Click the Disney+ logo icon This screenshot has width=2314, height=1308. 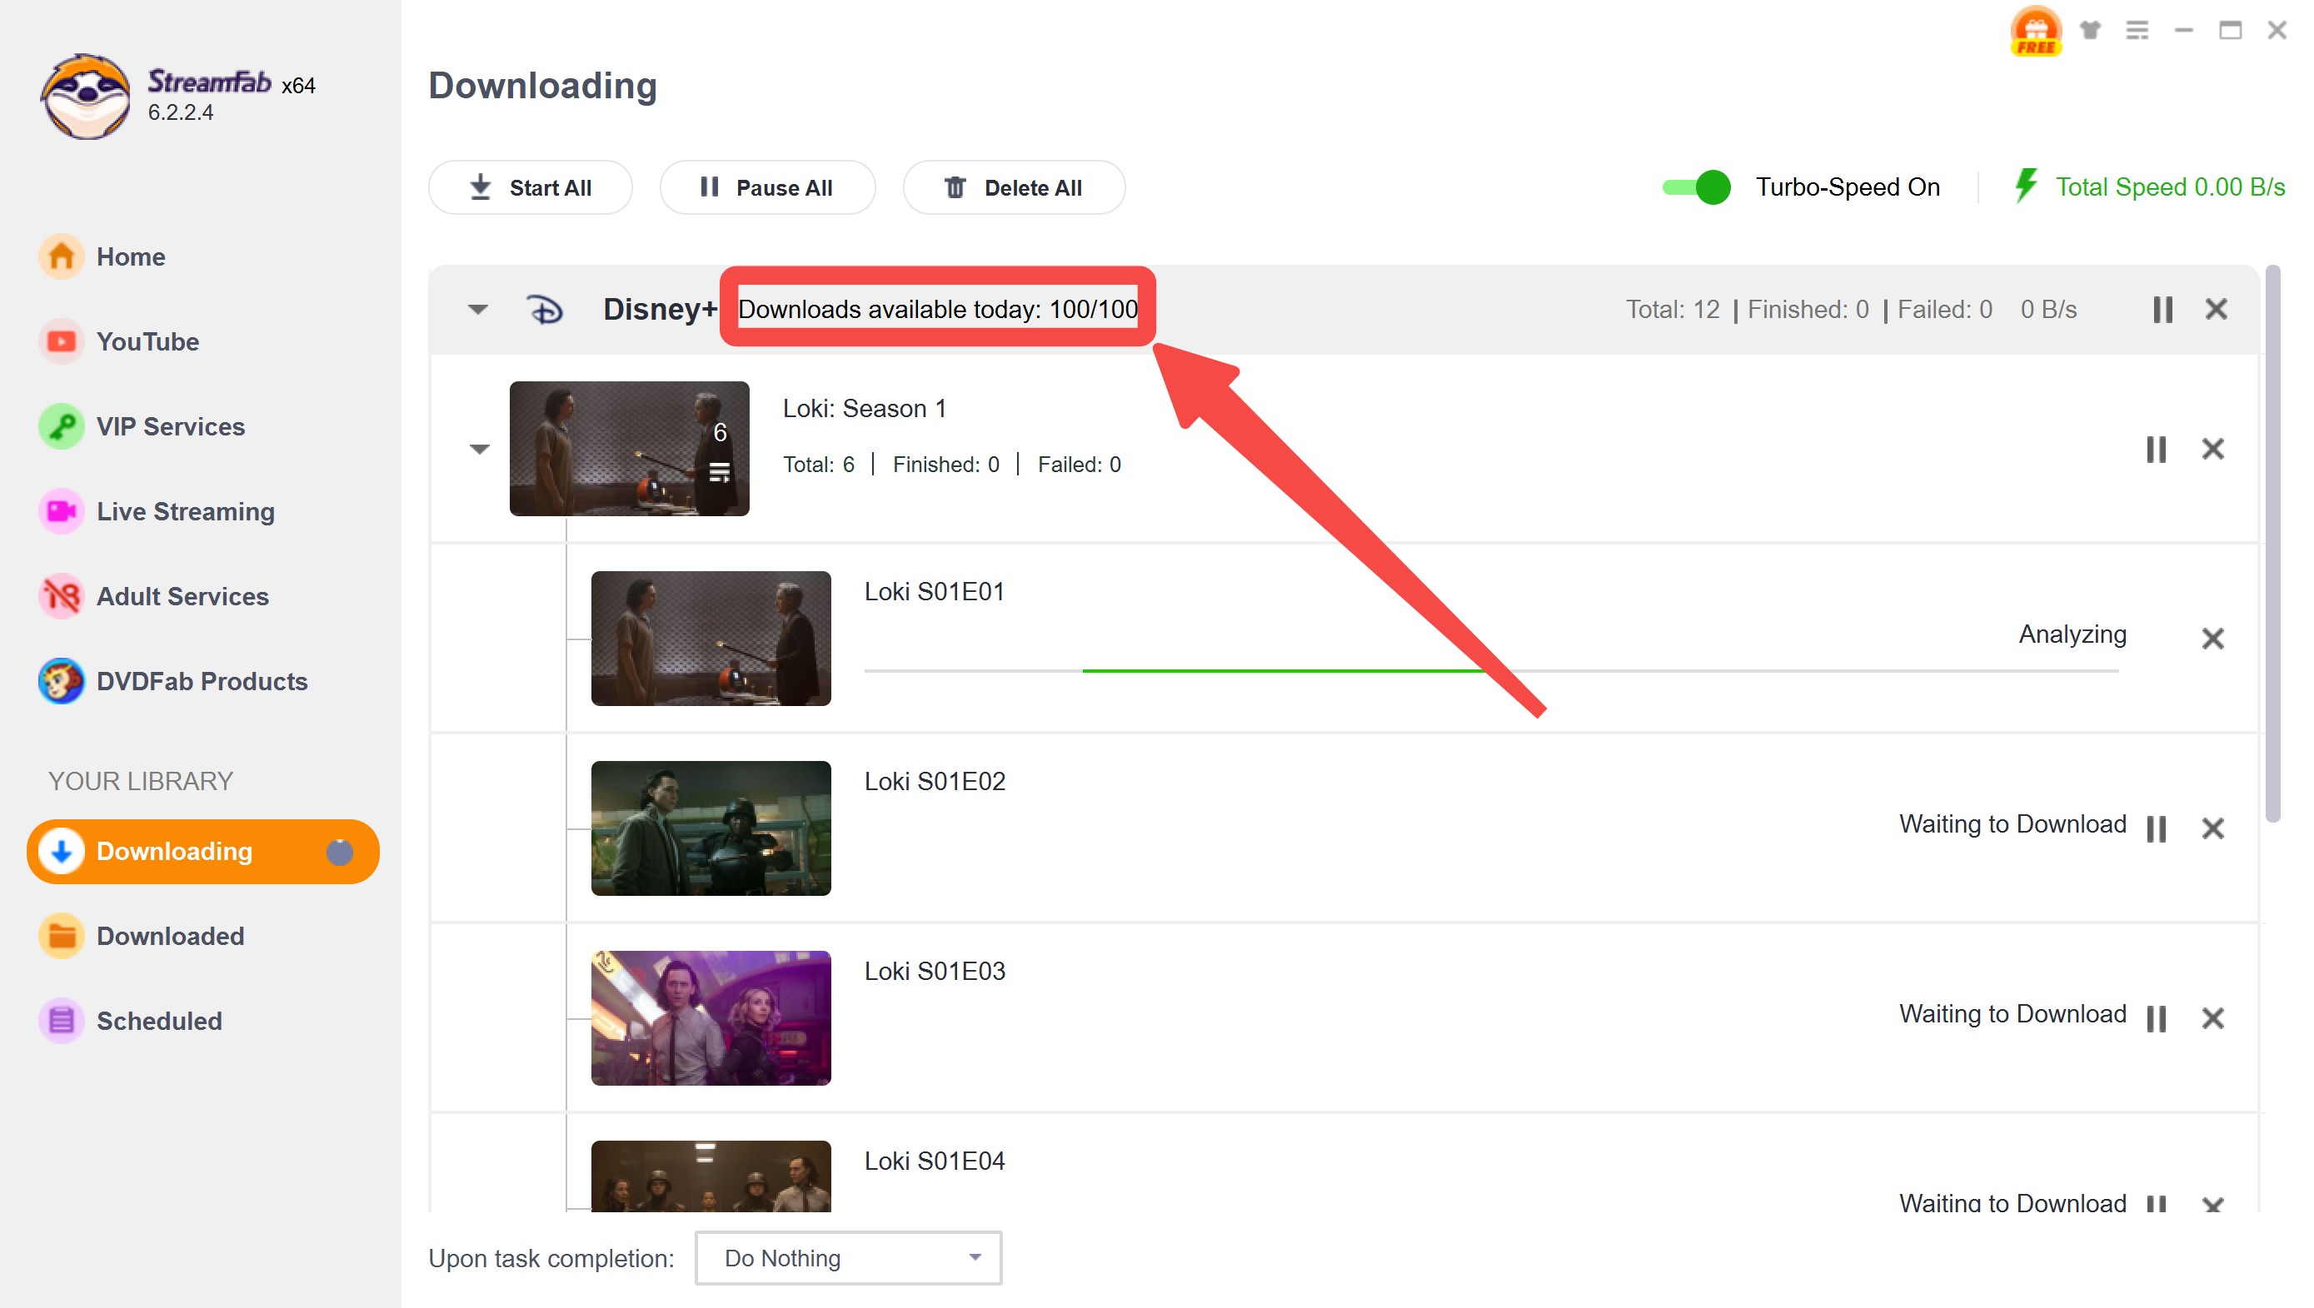[x=545, y=309]
